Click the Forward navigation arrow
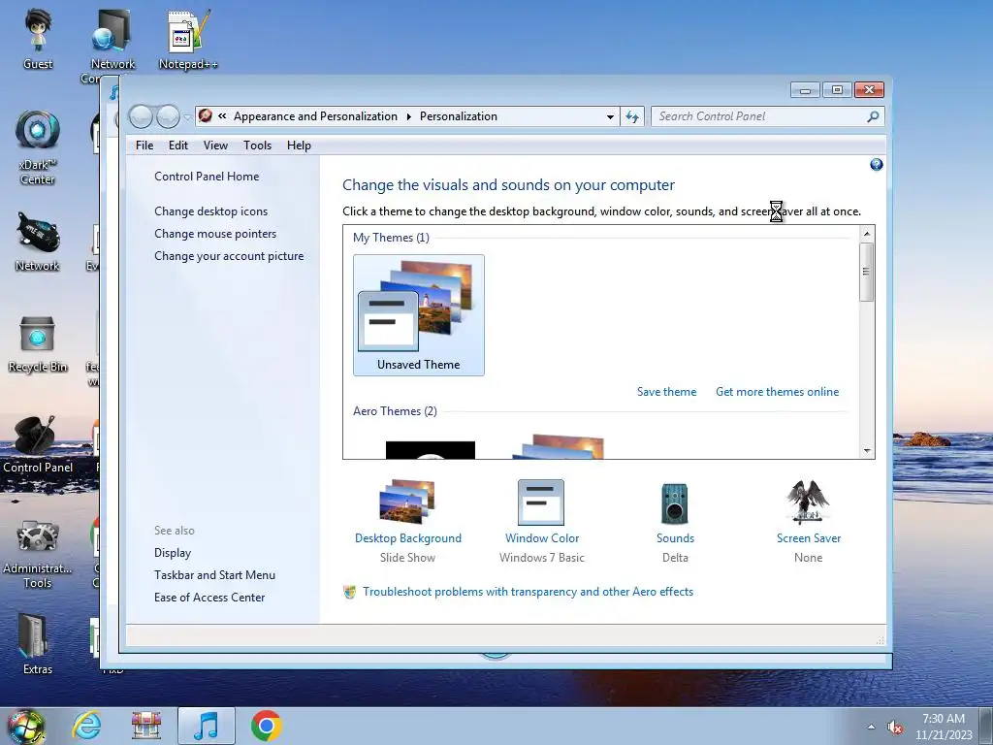The width and height of the screenshot is (993, 745). click(x=168, y=116)
